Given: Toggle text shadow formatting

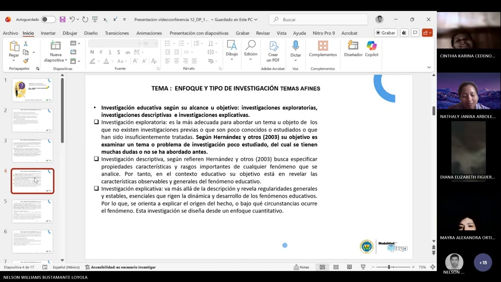Looking at the screenshot, I should [119, 52].
